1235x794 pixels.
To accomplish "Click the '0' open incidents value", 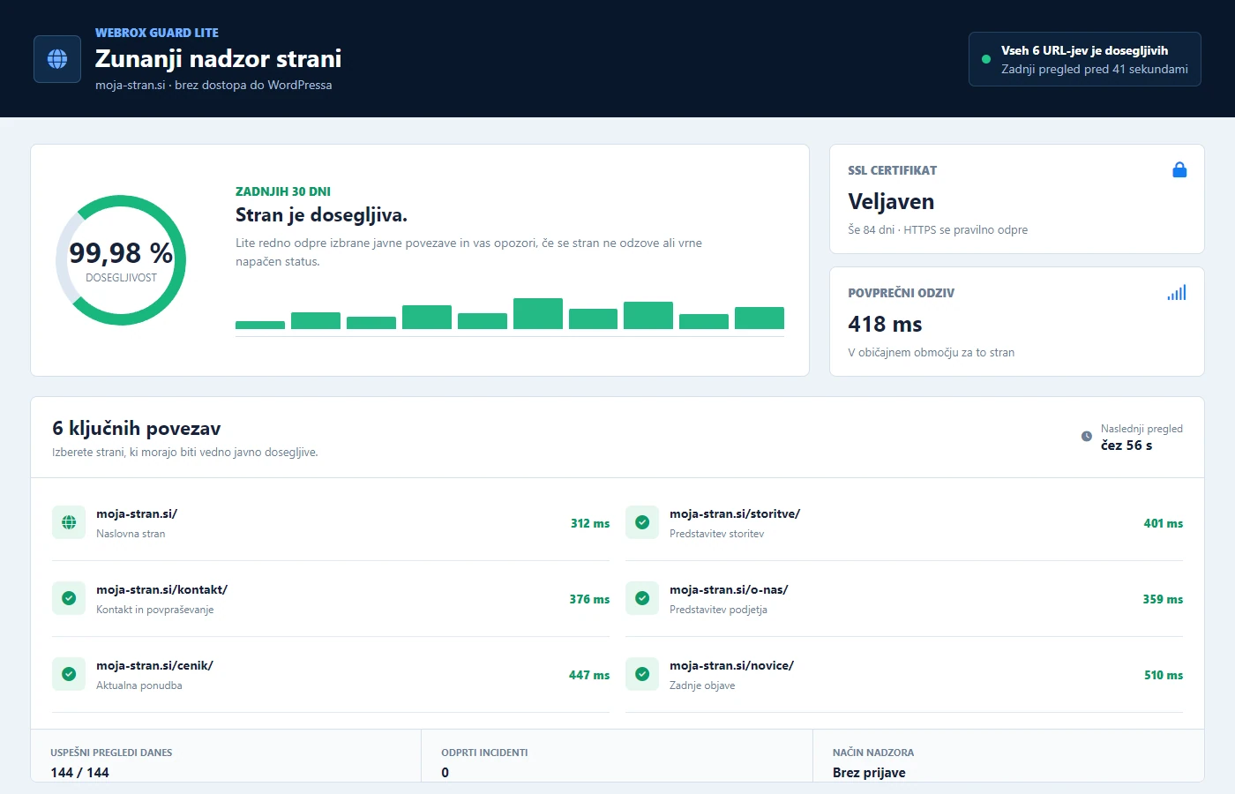I will [x=445, y=773].
